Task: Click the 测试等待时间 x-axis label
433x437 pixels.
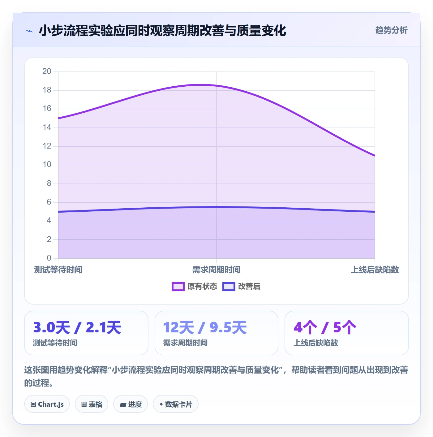Action: [58, 270]
